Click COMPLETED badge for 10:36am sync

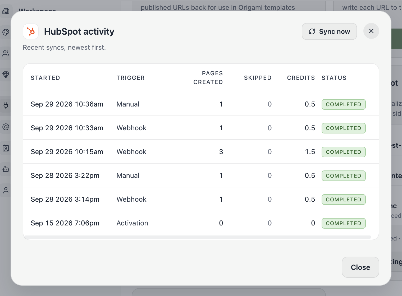click(x=344, y=104)
